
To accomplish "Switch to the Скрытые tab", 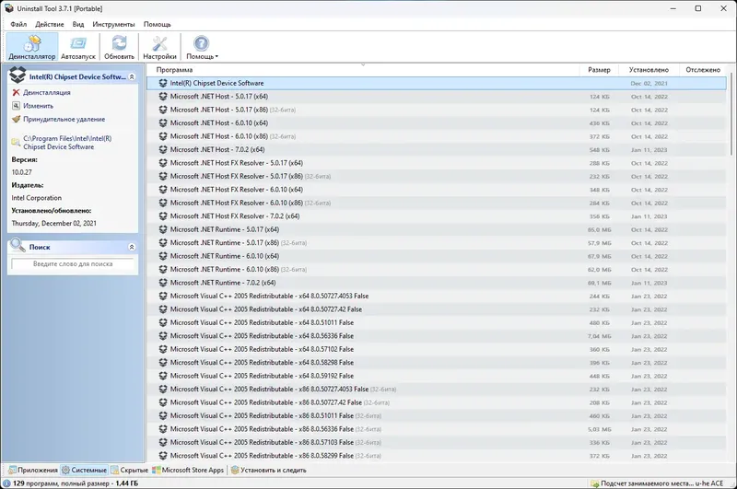I will coord(129,470).
